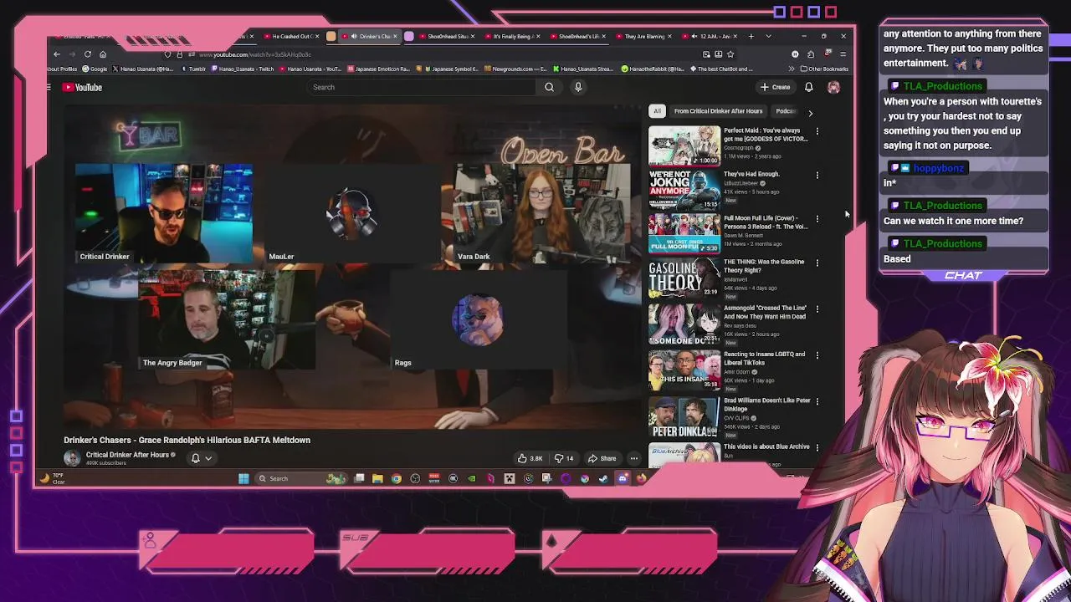Open the YouTube guide menu icon

click(49, 87)
